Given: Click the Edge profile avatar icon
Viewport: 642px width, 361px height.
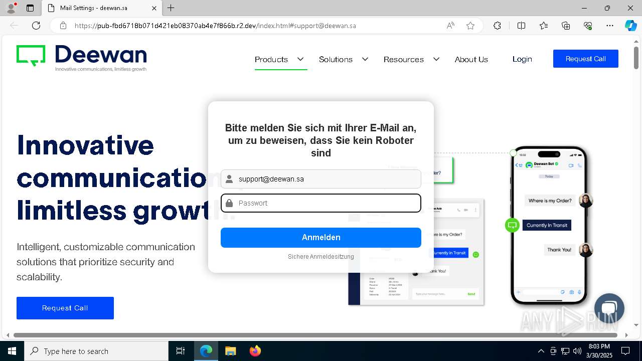Looking at the screenshot, I should pos(11,8).
